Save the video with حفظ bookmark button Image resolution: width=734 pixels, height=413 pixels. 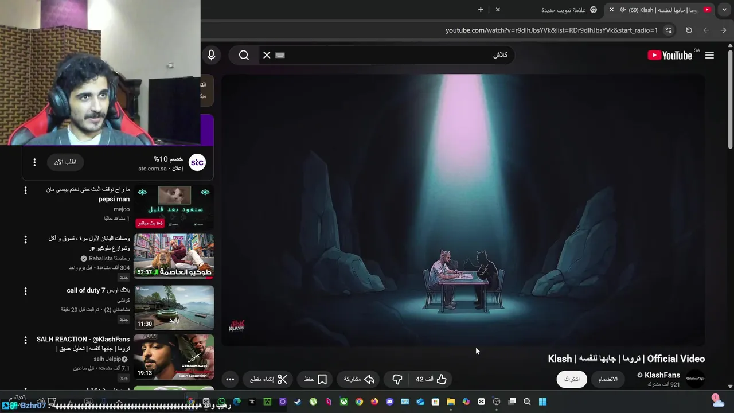click(315, 379)
